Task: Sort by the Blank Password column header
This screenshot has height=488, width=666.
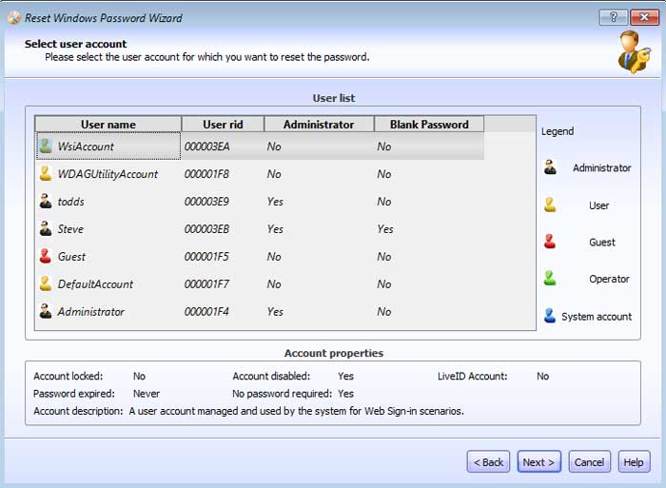Action: point(429,125)
